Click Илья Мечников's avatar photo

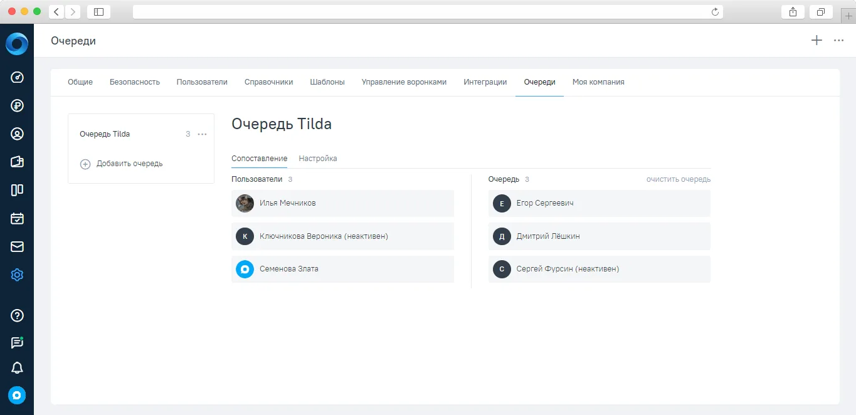pyautogui.click(x=245, y=203)
